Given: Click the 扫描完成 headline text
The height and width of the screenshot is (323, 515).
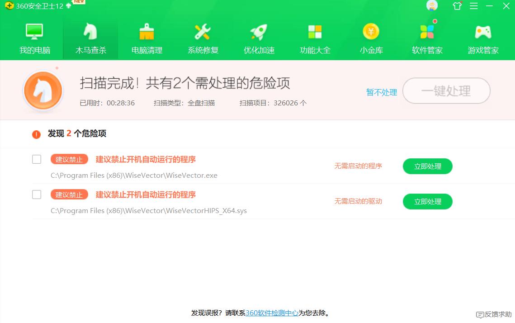Looking at the screenshot, I should tap(185, 83).
